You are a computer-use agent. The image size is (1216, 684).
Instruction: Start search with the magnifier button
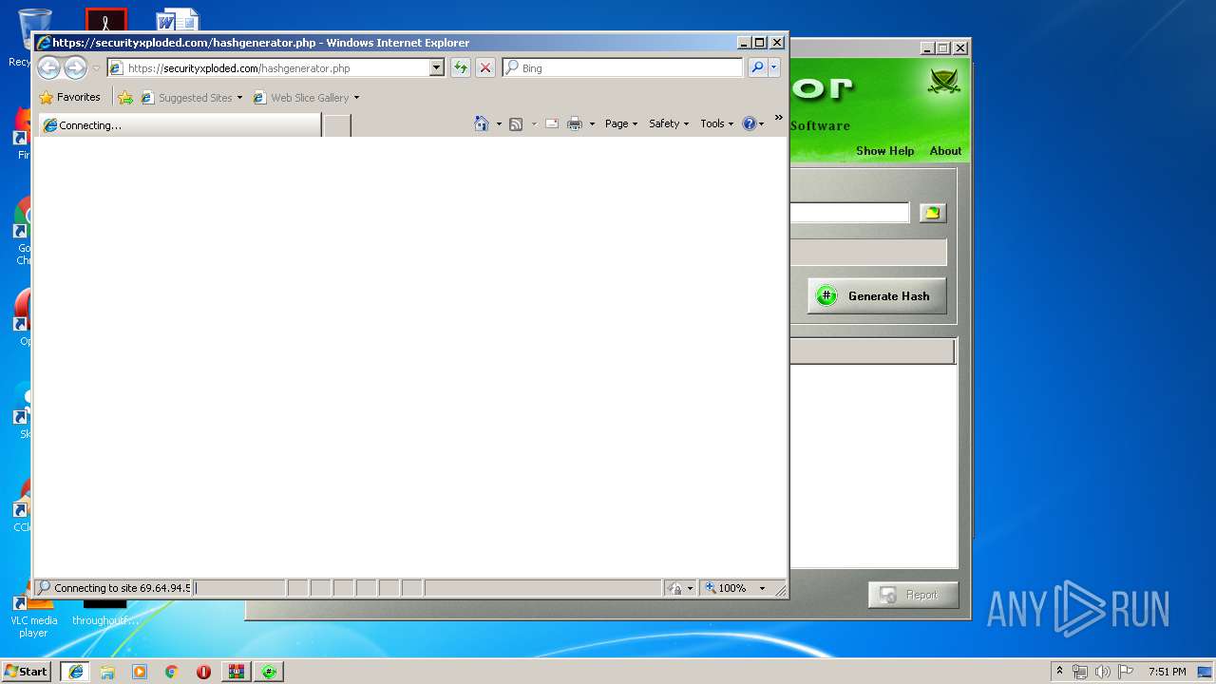click(757, 67)
